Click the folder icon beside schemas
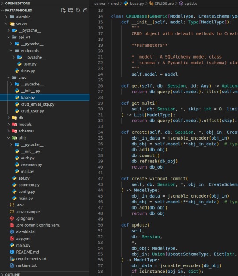238x276 pixels. 14,131
